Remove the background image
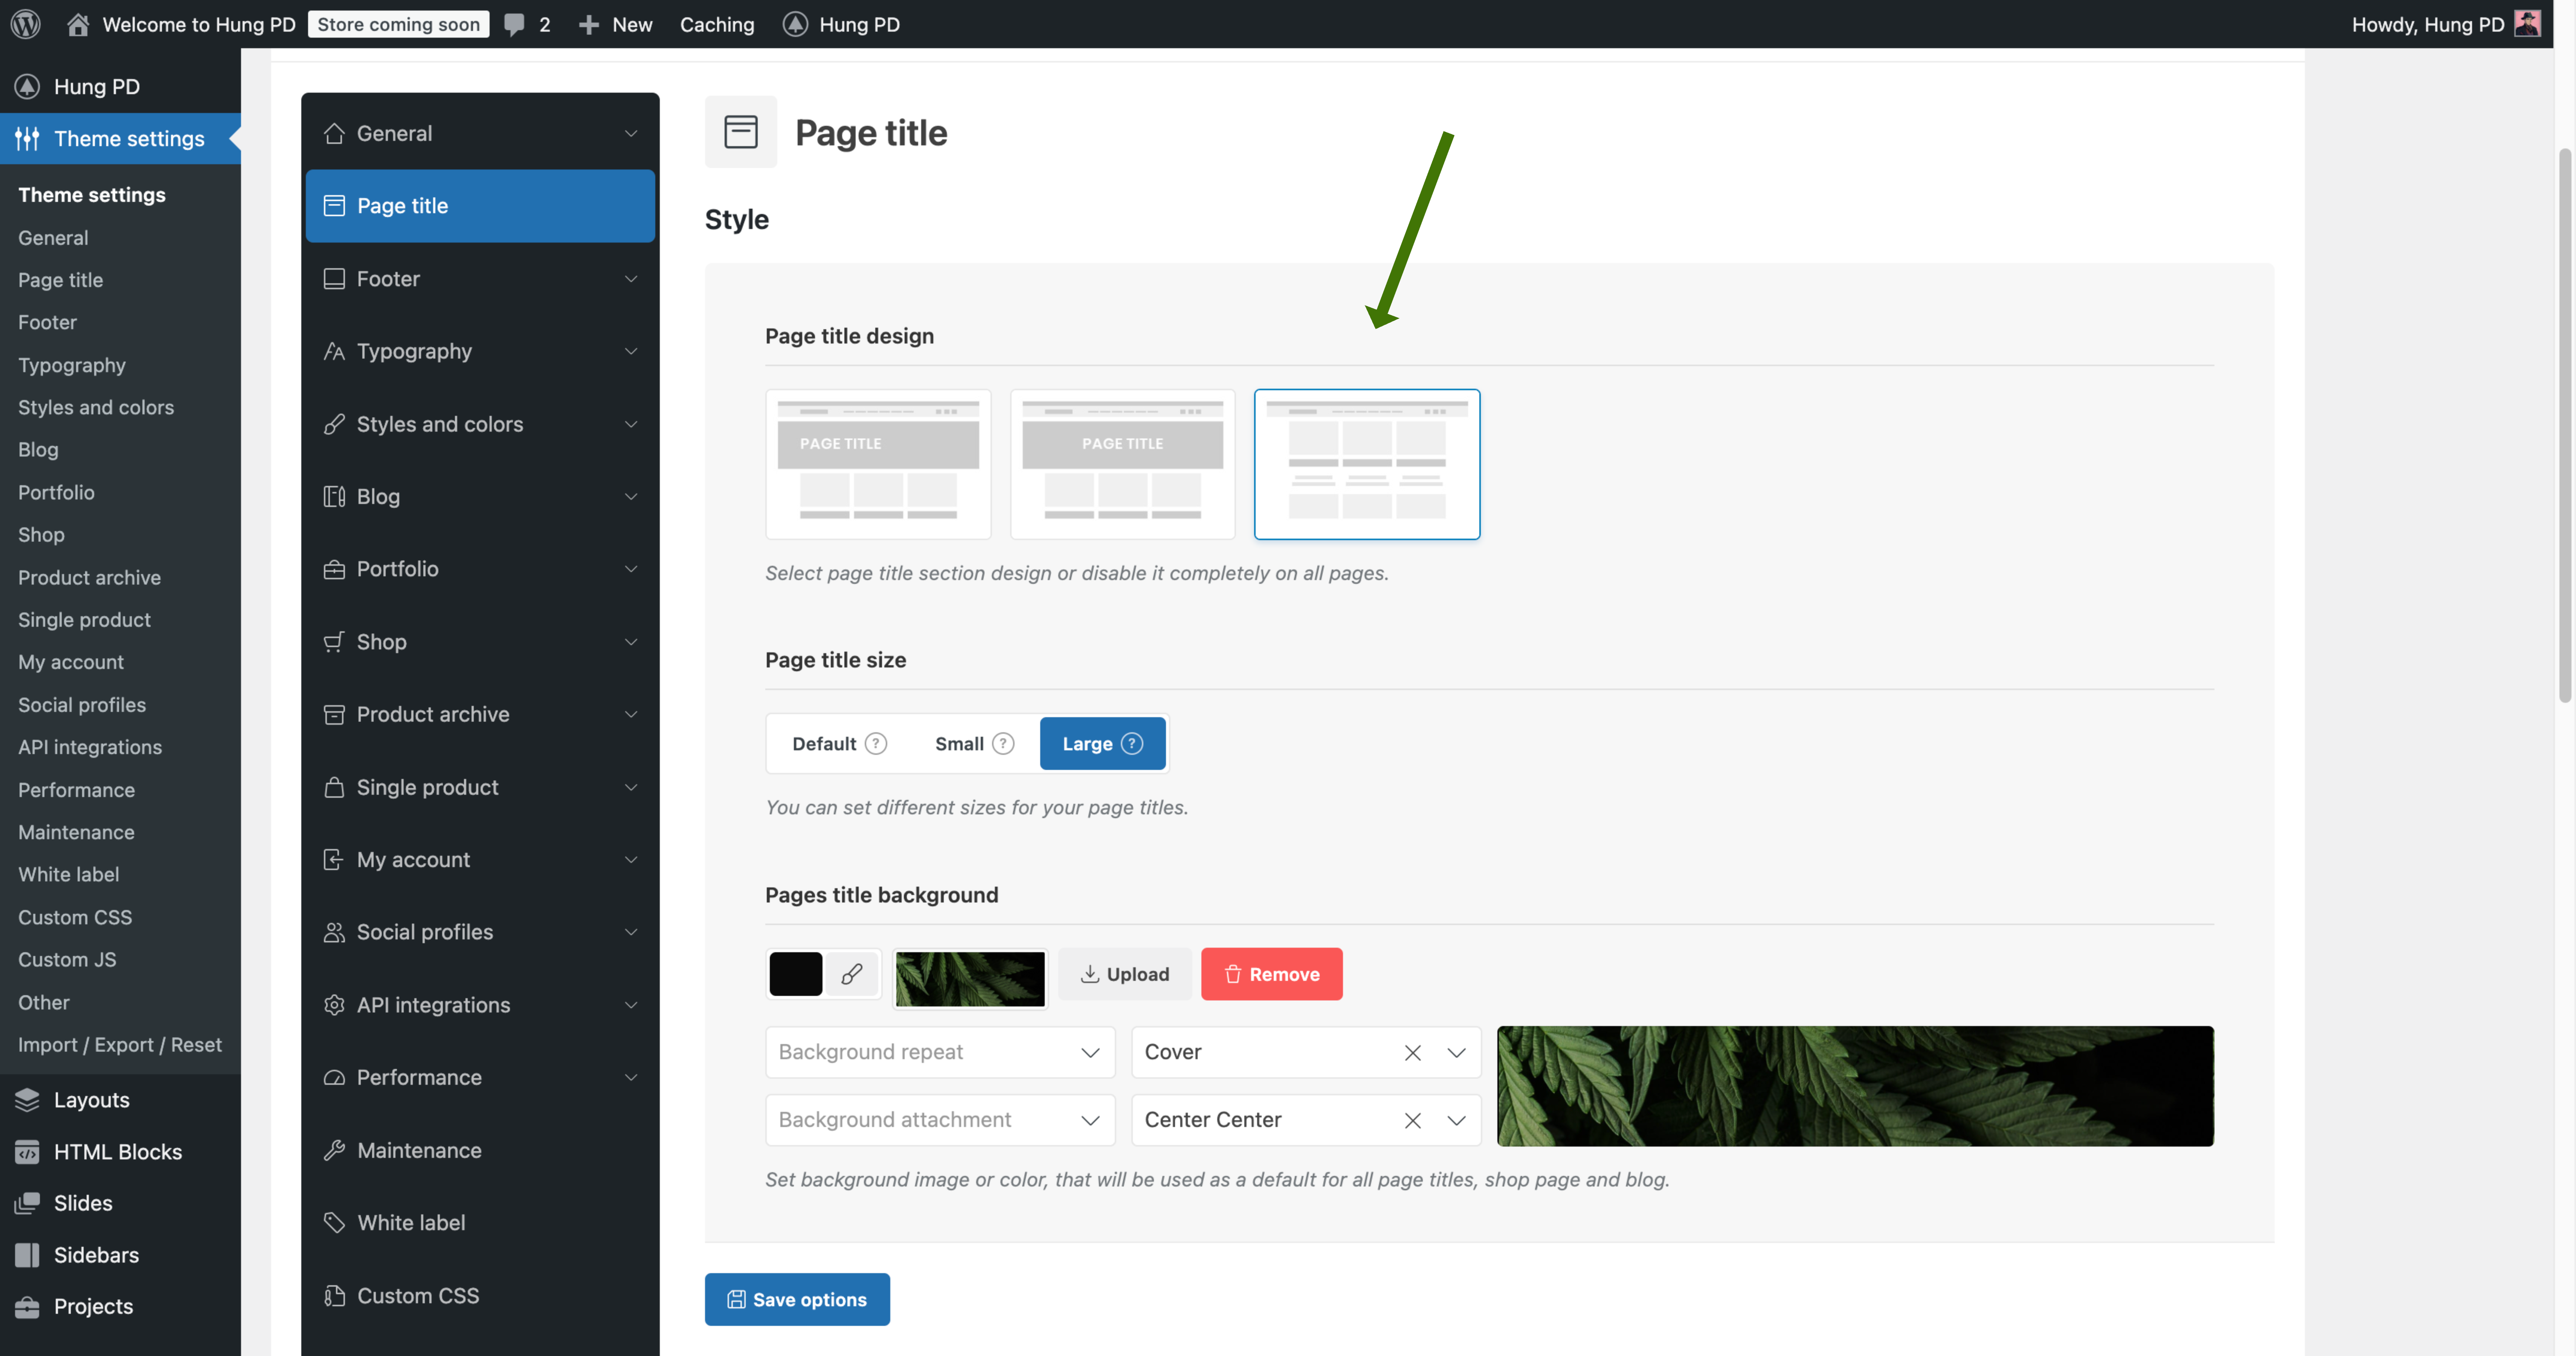This screenshot has width=2576, height=1356. click(x=1272, y=974)
